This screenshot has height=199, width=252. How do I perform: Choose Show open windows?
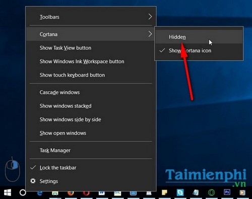coord(91,133)
